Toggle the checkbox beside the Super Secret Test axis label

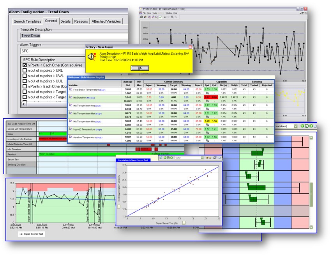(x=184, y=223)
